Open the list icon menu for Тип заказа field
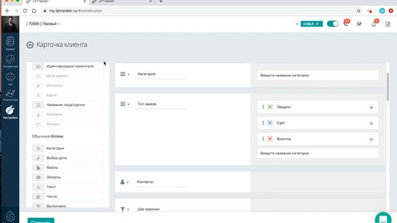Screen dimensions: 397x223 coord(125,104)
